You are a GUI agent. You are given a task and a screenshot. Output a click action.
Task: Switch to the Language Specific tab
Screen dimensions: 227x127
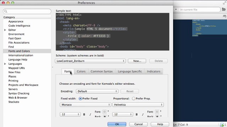click(130, 71)
